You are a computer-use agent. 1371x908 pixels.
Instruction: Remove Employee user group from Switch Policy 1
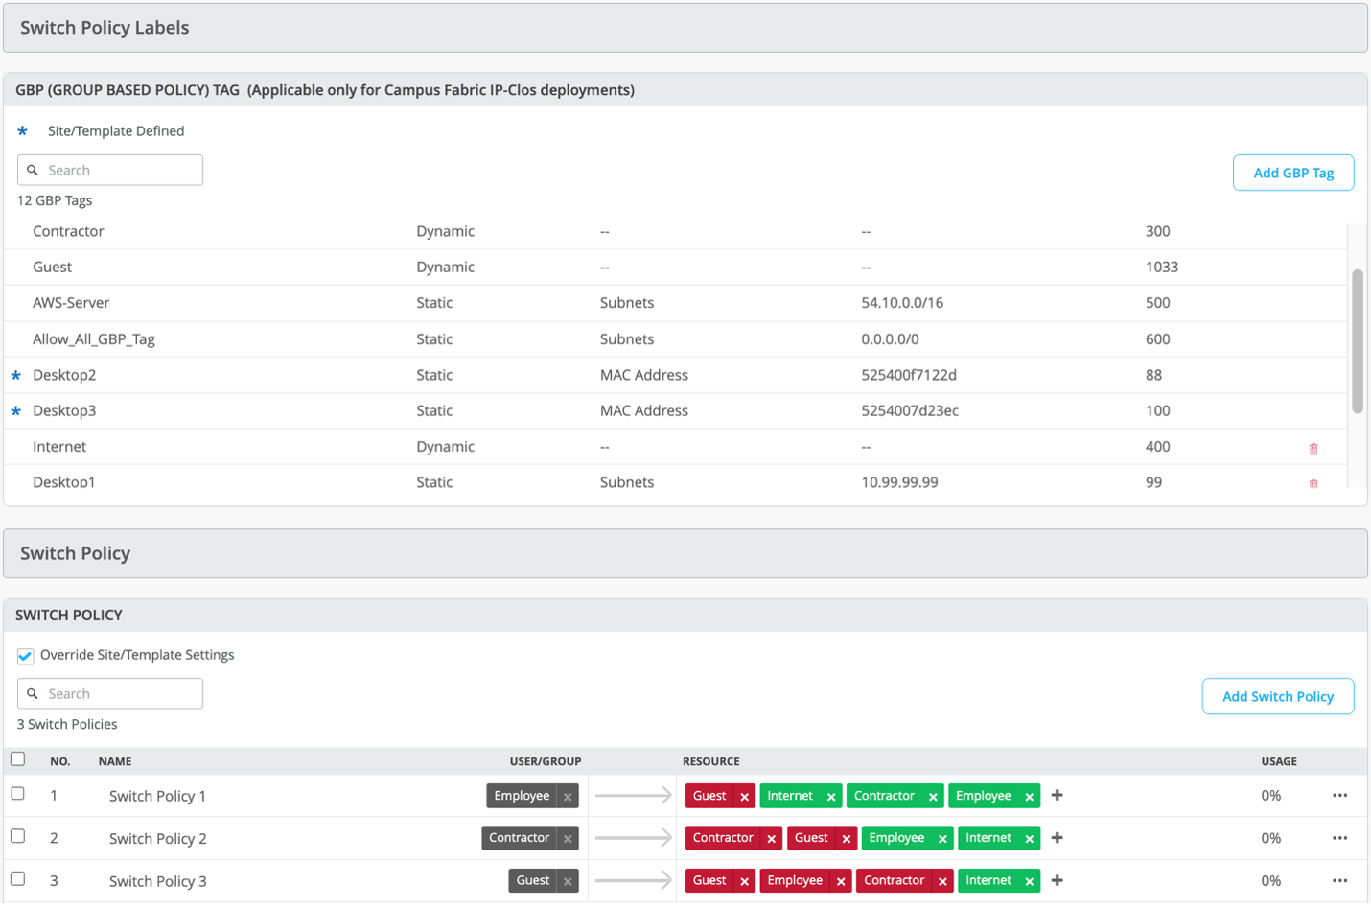[568, 796]
